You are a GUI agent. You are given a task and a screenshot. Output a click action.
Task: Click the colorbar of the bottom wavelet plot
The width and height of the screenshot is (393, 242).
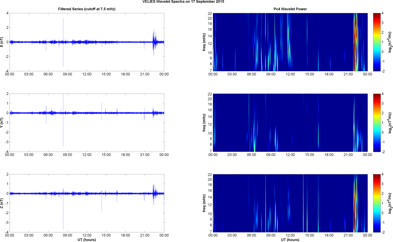point(377,203)
